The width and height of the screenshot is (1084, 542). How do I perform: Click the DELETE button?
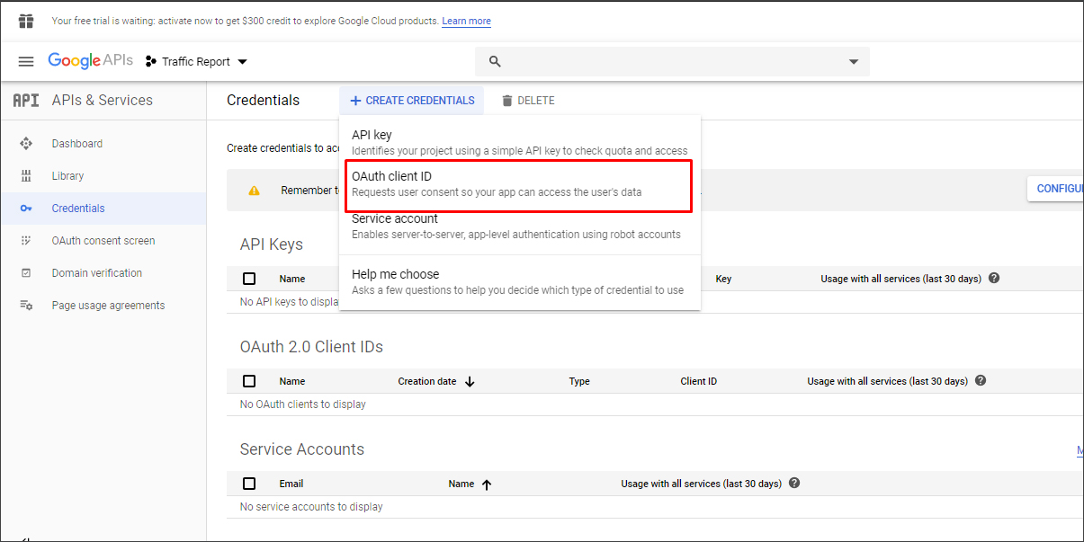click(528, 101)
